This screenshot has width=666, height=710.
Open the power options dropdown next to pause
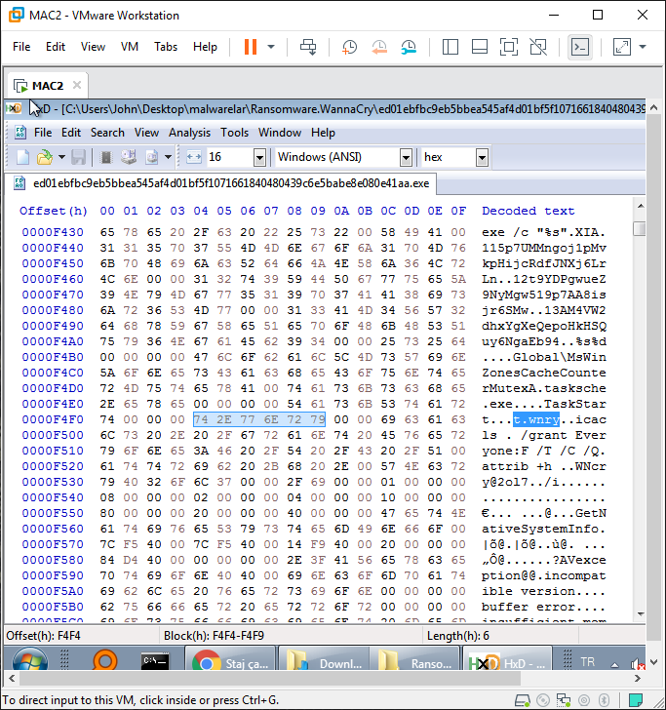click(271, 47)
